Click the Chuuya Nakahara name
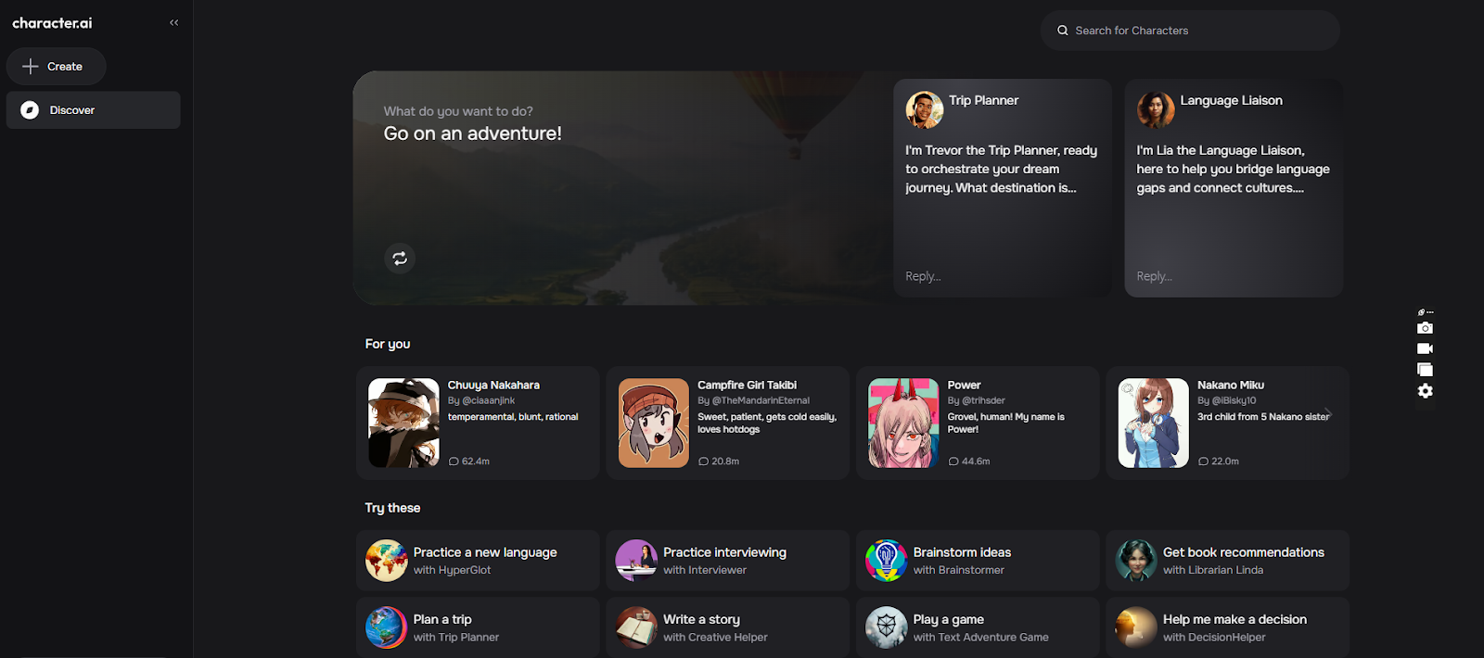 click(493, 386)
